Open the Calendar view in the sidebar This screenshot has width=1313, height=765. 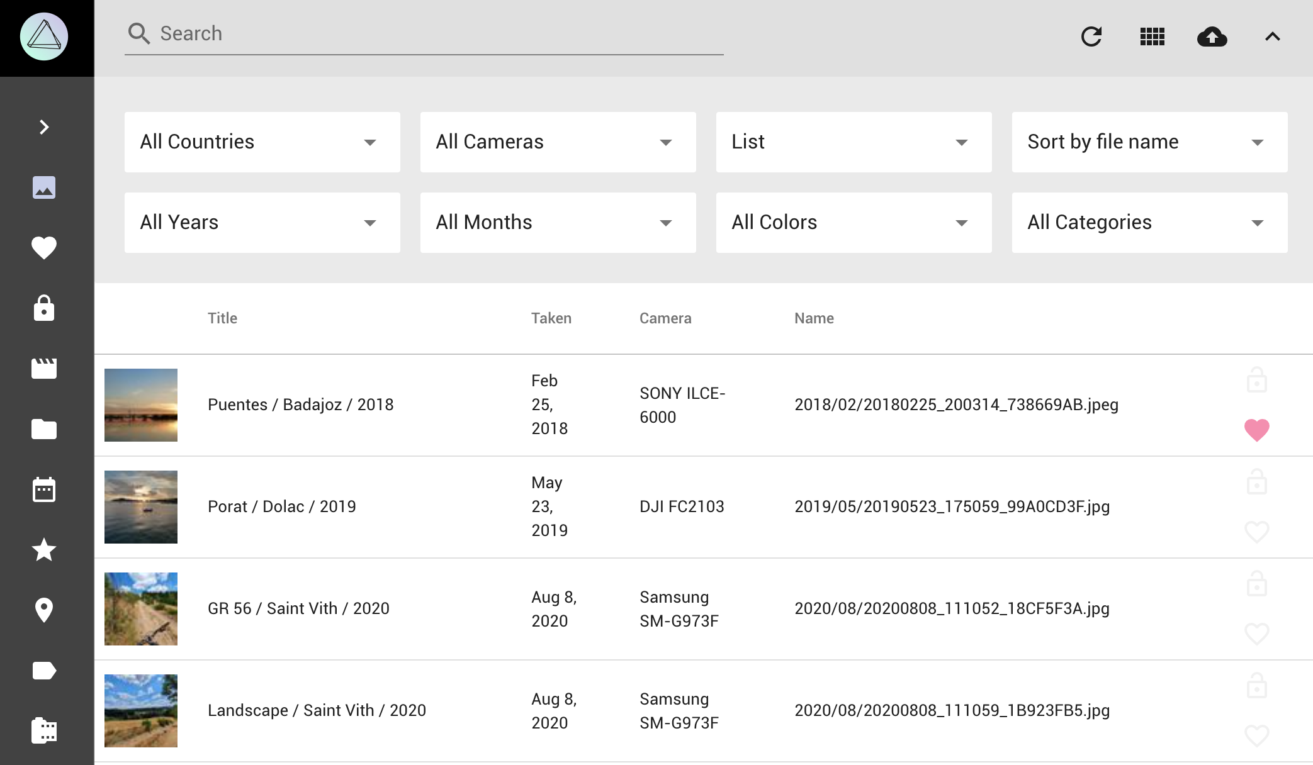[x=44, y=490]
